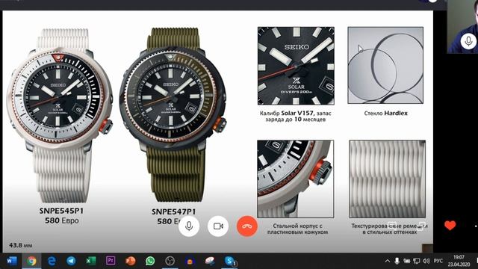The image size is (478, 269).
Task: Open Excel from the taskbar
Action: (91, 261)
